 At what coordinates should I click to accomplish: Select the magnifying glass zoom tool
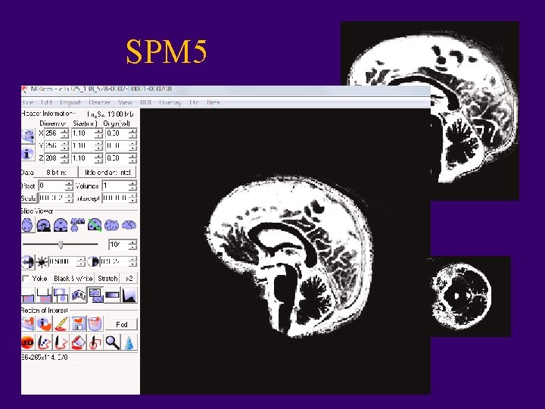[112, 342]
